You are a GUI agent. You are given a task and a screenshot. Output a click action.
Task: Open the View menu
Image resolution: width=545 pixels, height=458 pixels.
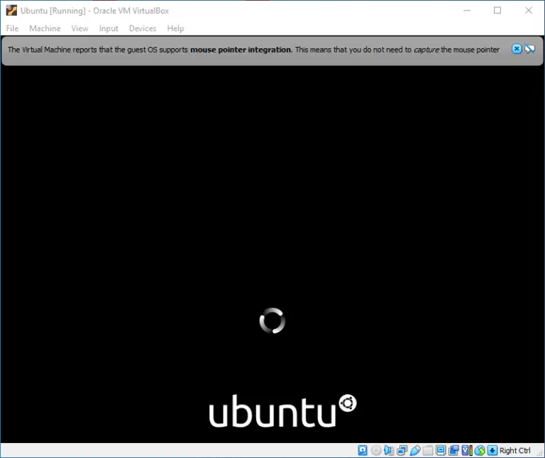click(79, 28)
